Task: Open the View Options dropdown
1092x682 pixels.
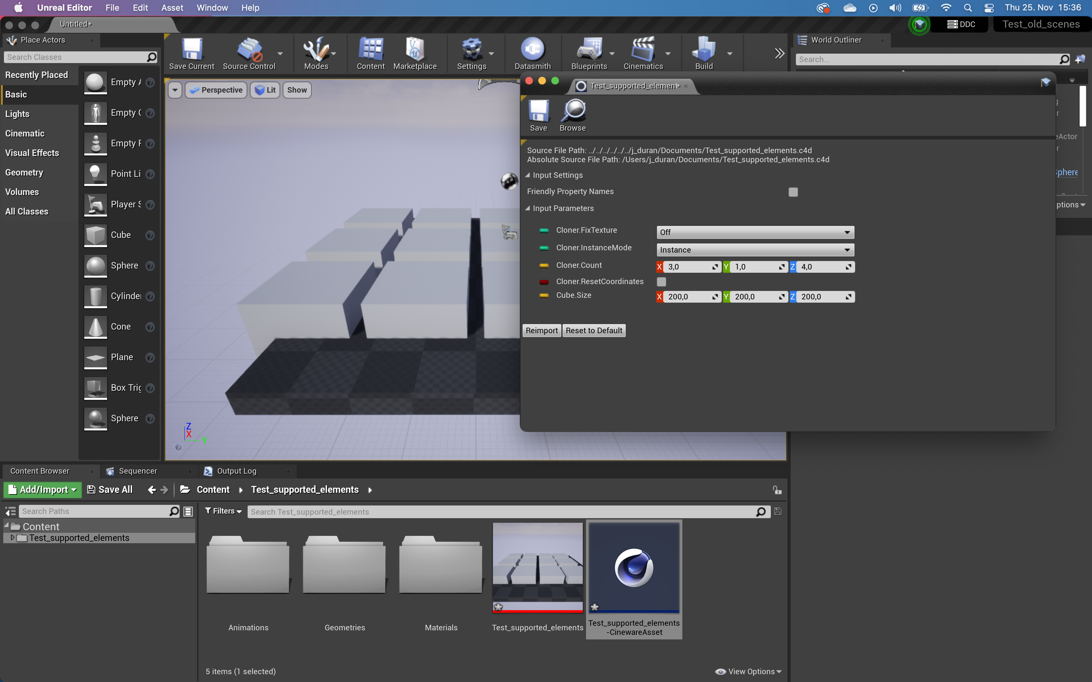Action: point(748,672)
